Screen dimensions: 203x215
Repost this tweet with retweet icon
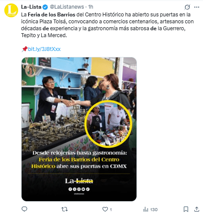pos(64,209)
